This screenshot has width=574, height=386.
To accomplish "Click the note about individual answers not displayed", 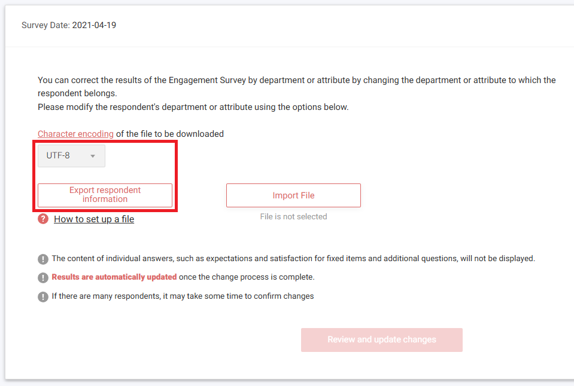I will click(293, 259).
